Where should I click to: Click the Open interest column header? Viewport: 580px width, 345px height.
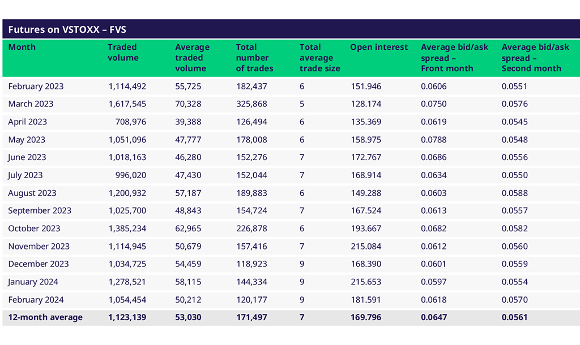(378, 48)
